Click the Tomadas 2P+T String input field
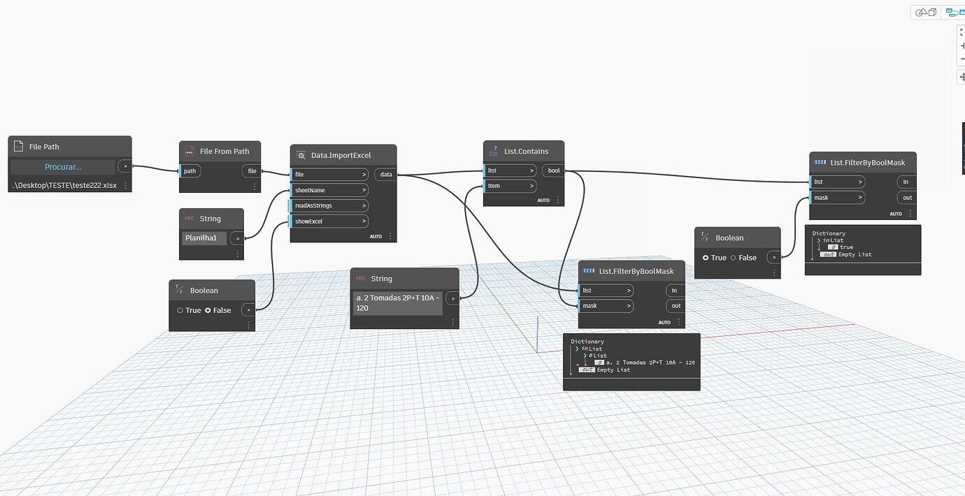The image size is (965, 496). [x=397, y=302]
